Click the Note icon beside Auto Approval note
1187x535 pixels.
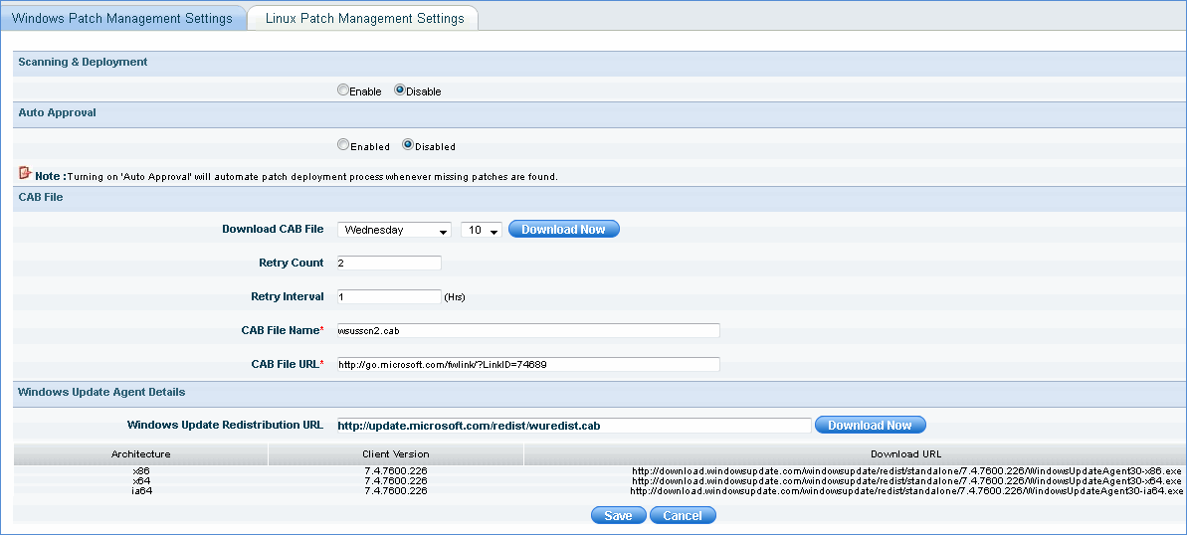tap(25, 174)
